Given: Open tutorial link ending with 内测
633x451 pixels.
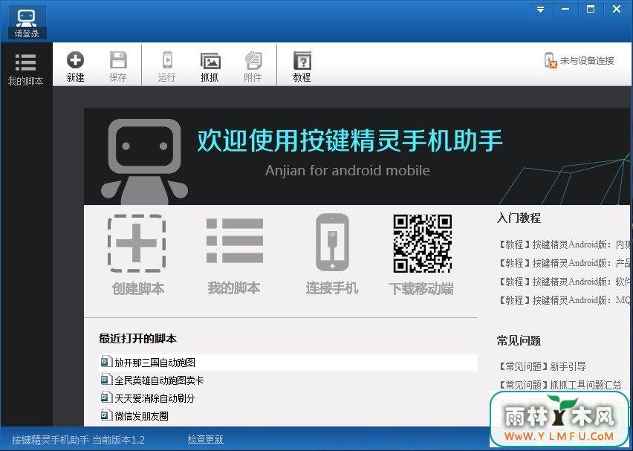Looking at the screenshot, I should point(564,244).
